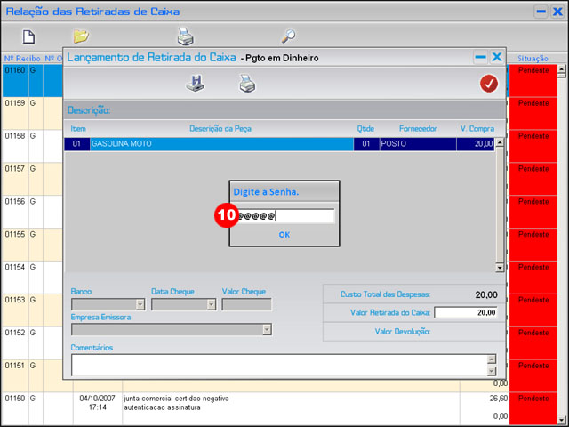Click the printer icon in the main toolbar

tap(185, 36)
